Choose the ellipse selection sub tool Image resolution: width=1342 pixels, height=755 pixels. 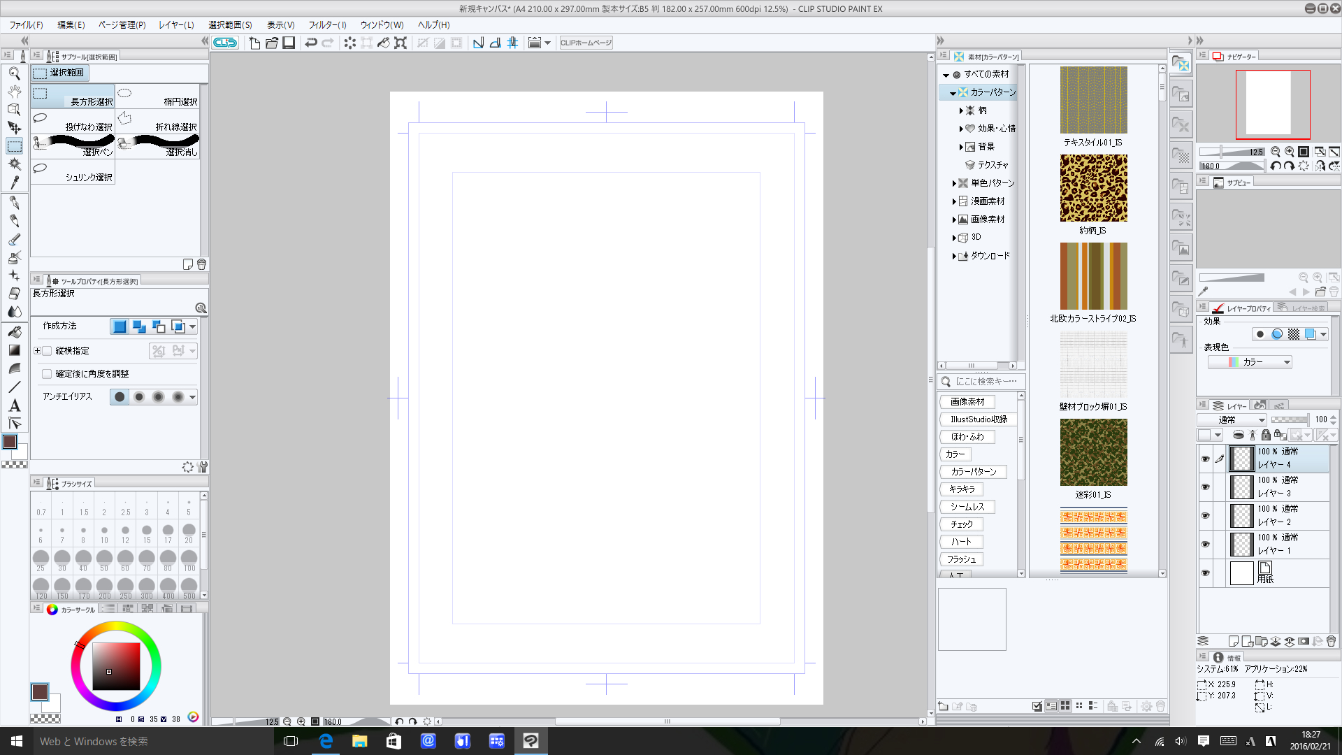(x=157, y=96)
